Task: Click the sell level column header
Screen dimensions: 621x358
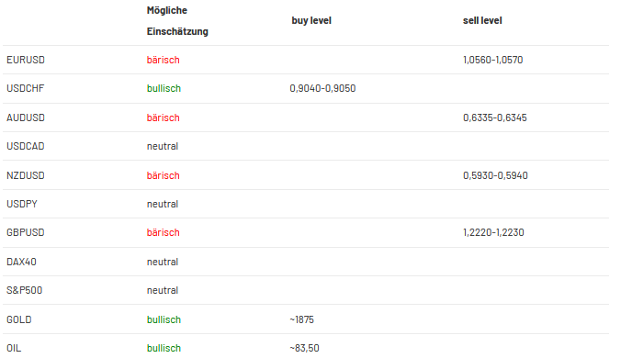Action: (x=482, y=20)
